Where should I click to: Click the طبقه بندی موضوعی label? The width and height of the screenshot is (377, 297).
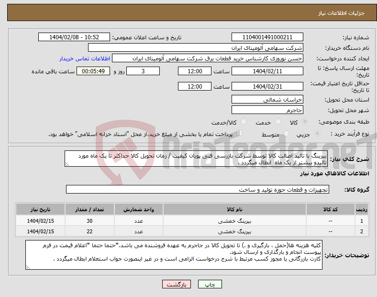click(x=344, y=122)
